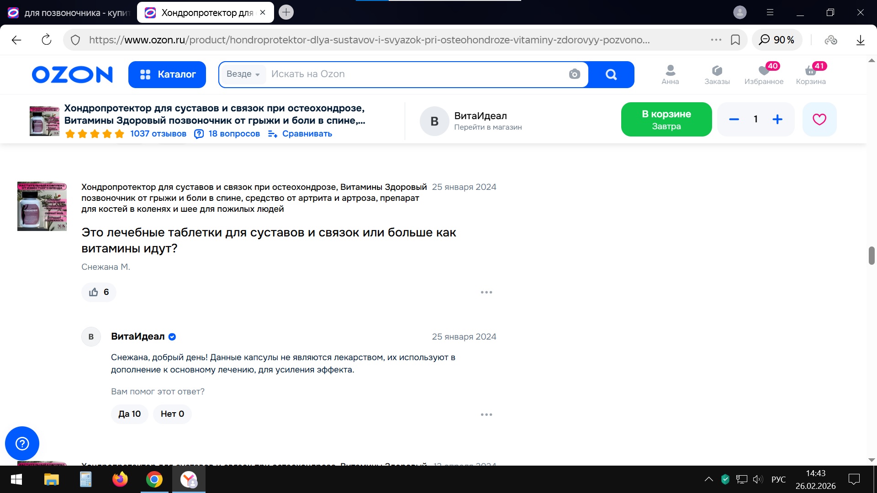
Task: Open three-dot menu beside ВитаИдеал's answer
Action: [x=486, y=414]
